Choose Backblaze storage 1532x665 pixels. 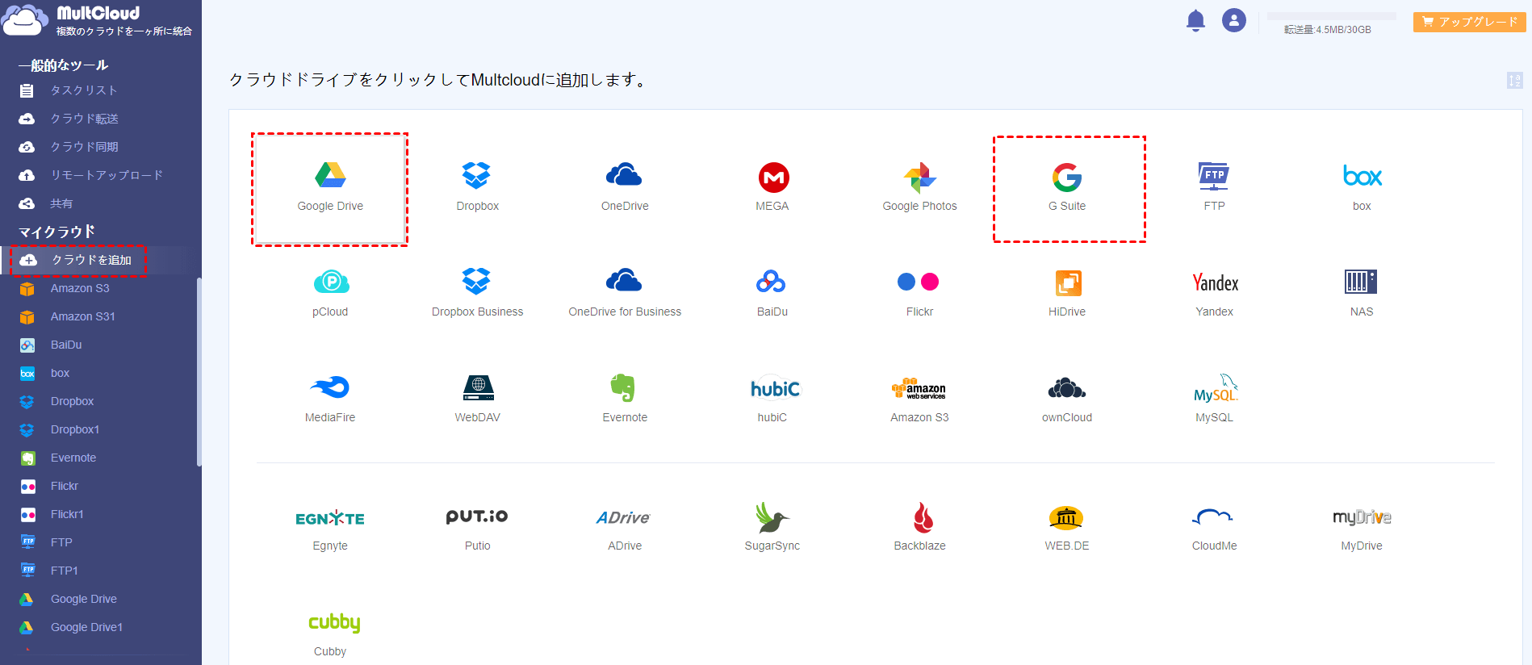[919, 529]
